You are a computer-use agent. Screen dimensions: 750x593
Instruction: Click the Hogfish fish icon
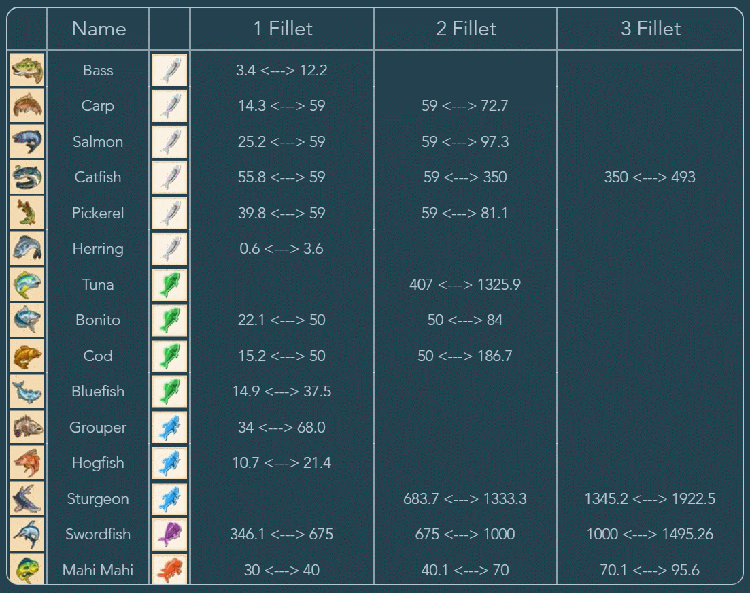tap(27, 462)
